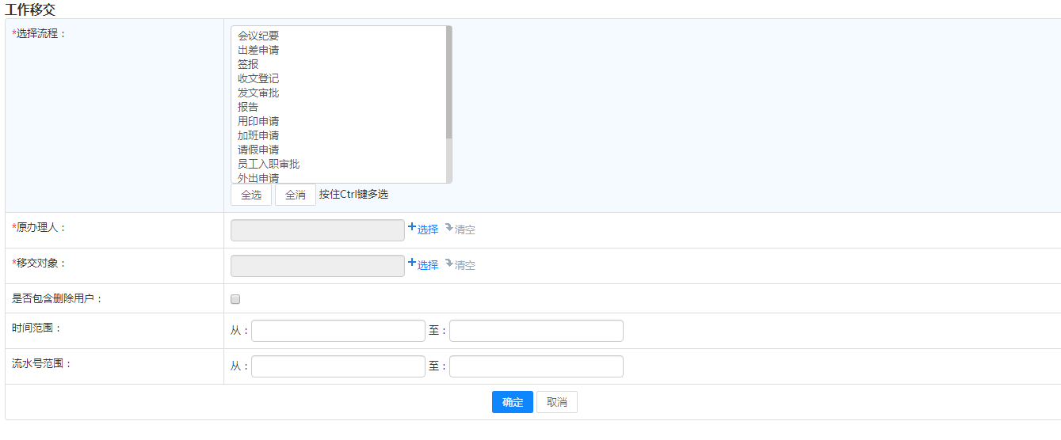The height and width of the screenshot is (440, 1061).
Task: Click the clear arrow icon for 原办理人
Action: pos(449,228)
